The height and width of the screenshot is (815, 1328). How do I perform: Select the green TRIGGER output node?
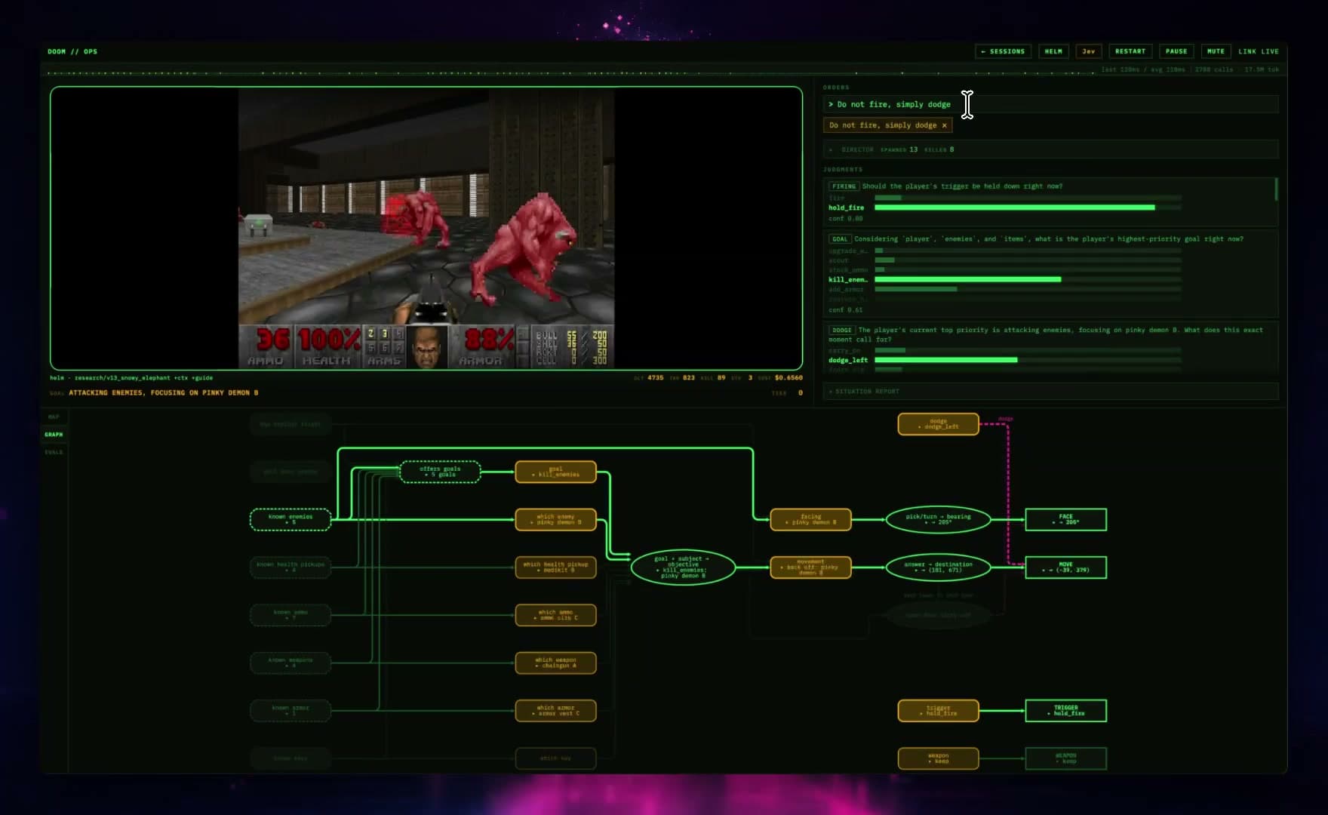(1065, 710)
